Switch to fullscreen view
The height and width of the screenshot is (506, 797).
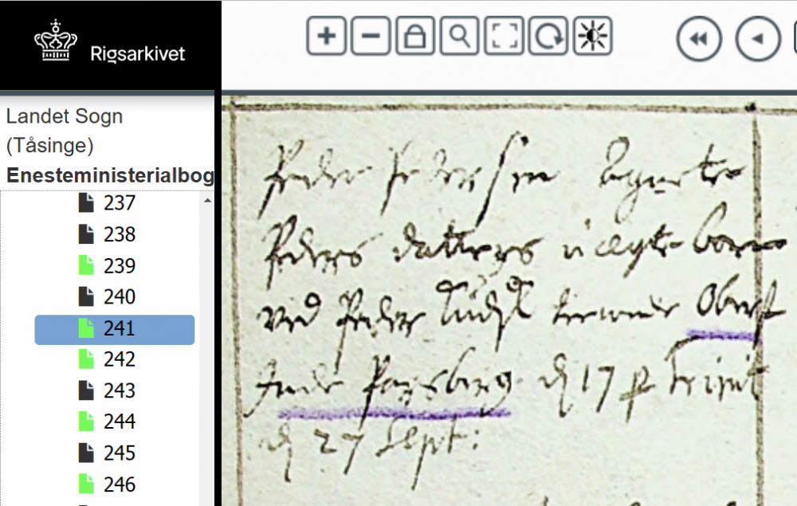[x=504, y=36]
